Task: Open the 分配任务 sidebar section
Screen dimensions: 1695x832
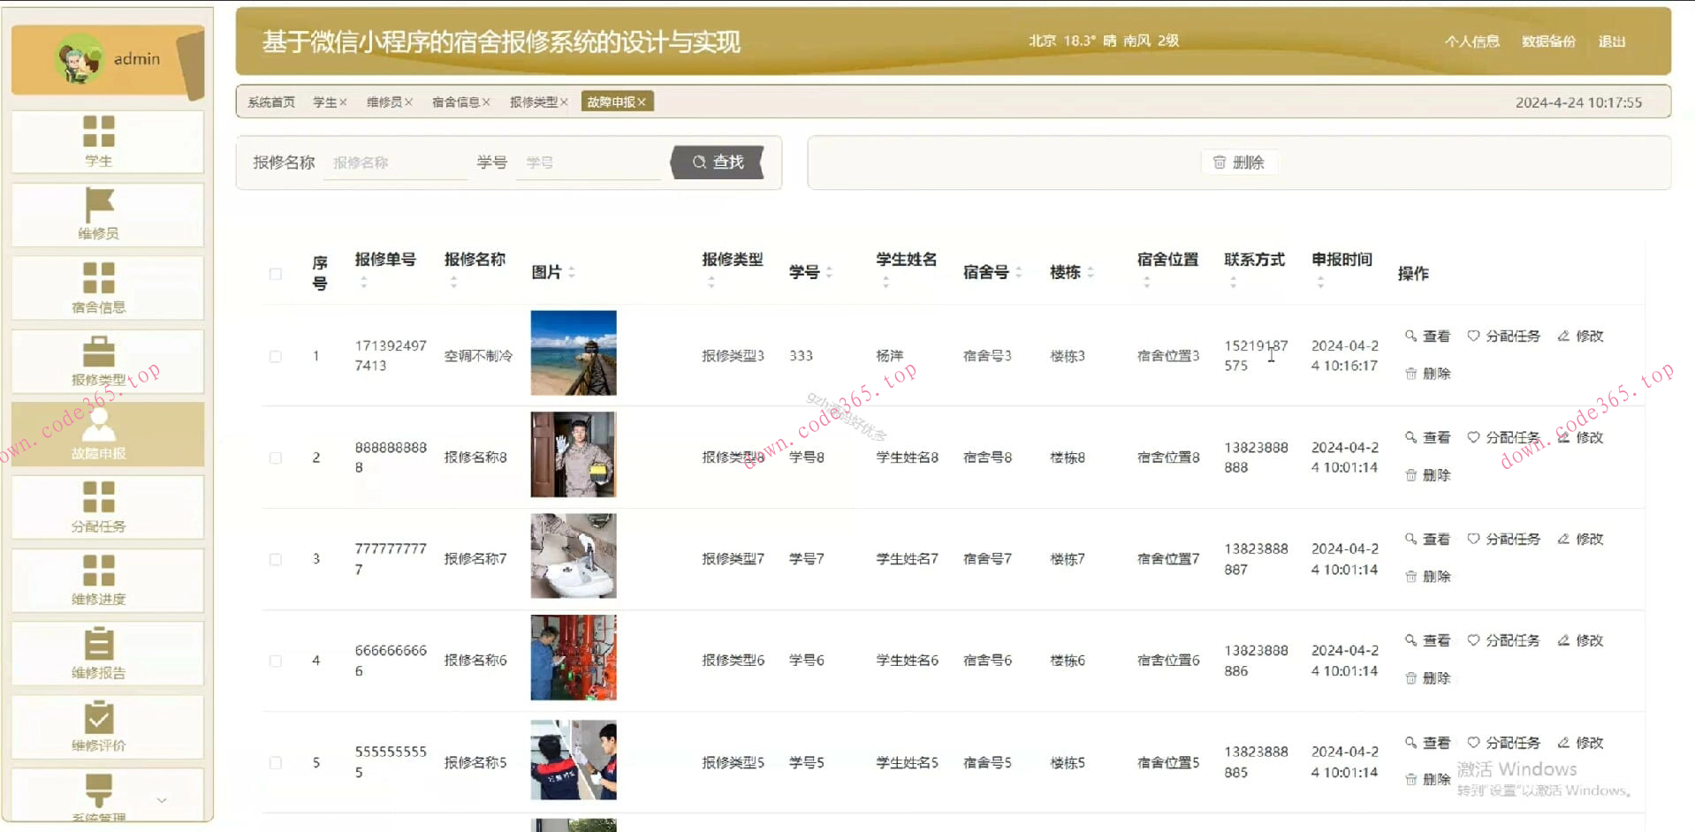Action: tap(100, 505)
